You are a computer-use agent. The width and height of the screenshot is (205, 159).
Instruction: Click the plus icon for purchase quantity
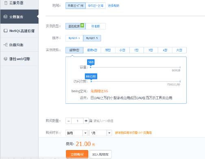coord(86,121)
